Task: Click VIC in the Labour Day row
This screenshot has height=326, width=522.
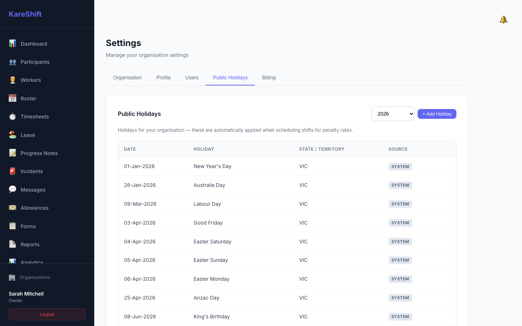Action: (x=303, y=204)
